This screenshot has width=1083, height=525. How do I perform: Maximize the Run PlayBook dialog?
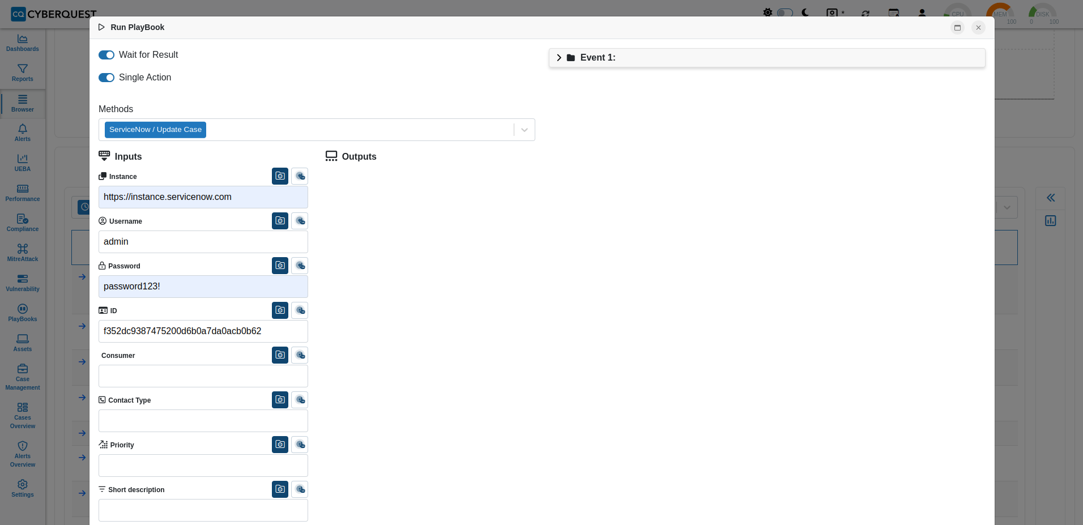[x=957, y=27]
